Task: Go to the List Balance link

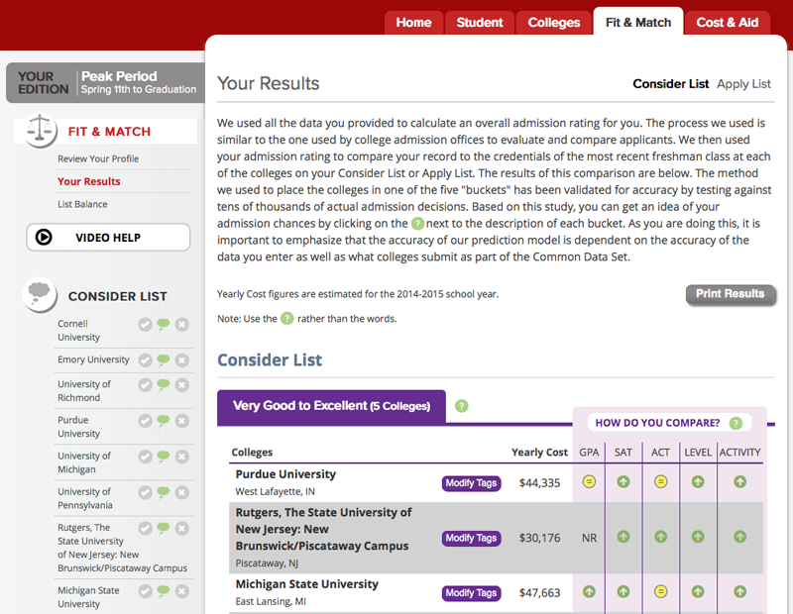Action: coord(82,204)
